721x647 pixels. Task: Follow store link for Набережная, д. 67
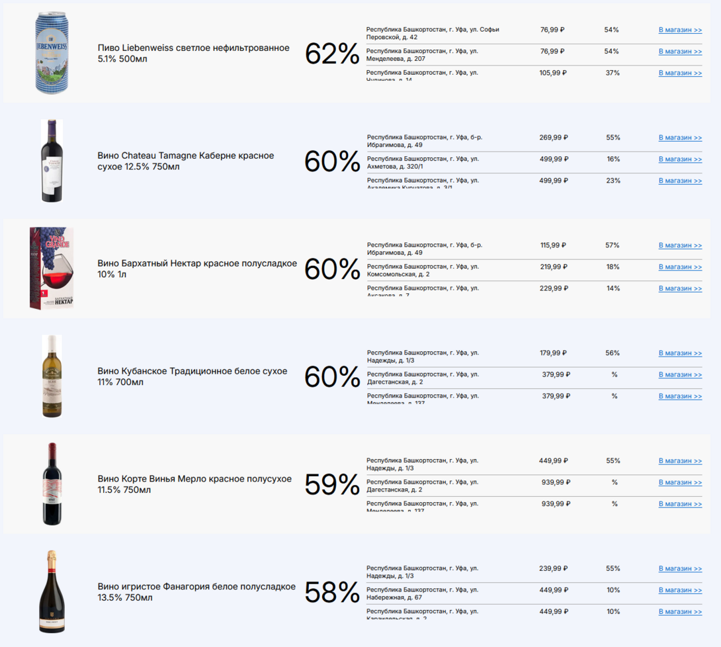click(680, 590)
